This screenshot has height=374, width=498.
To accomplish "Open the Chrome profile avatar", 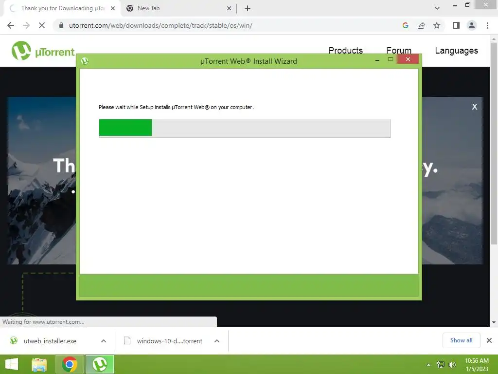I will coord(472,25).
